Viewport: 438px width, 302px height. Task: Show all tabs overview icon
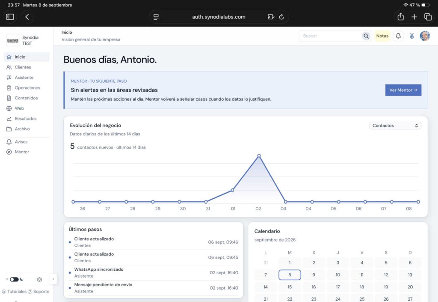(x=428, y=17)
